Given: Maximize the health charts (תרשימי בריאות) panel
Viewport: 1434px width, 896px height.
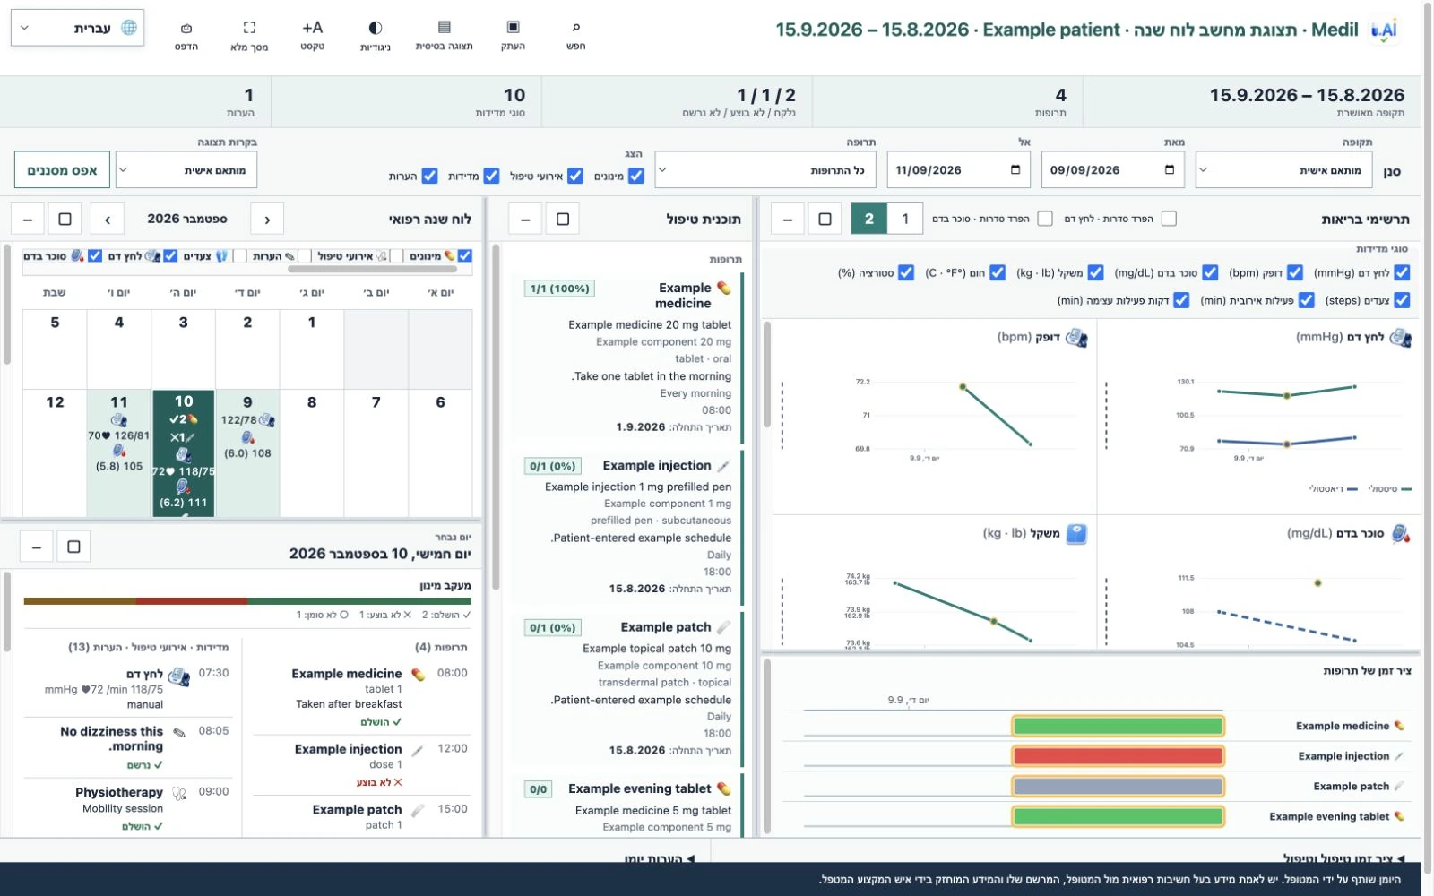Looking at the screenshot, I should click(825, 219).
